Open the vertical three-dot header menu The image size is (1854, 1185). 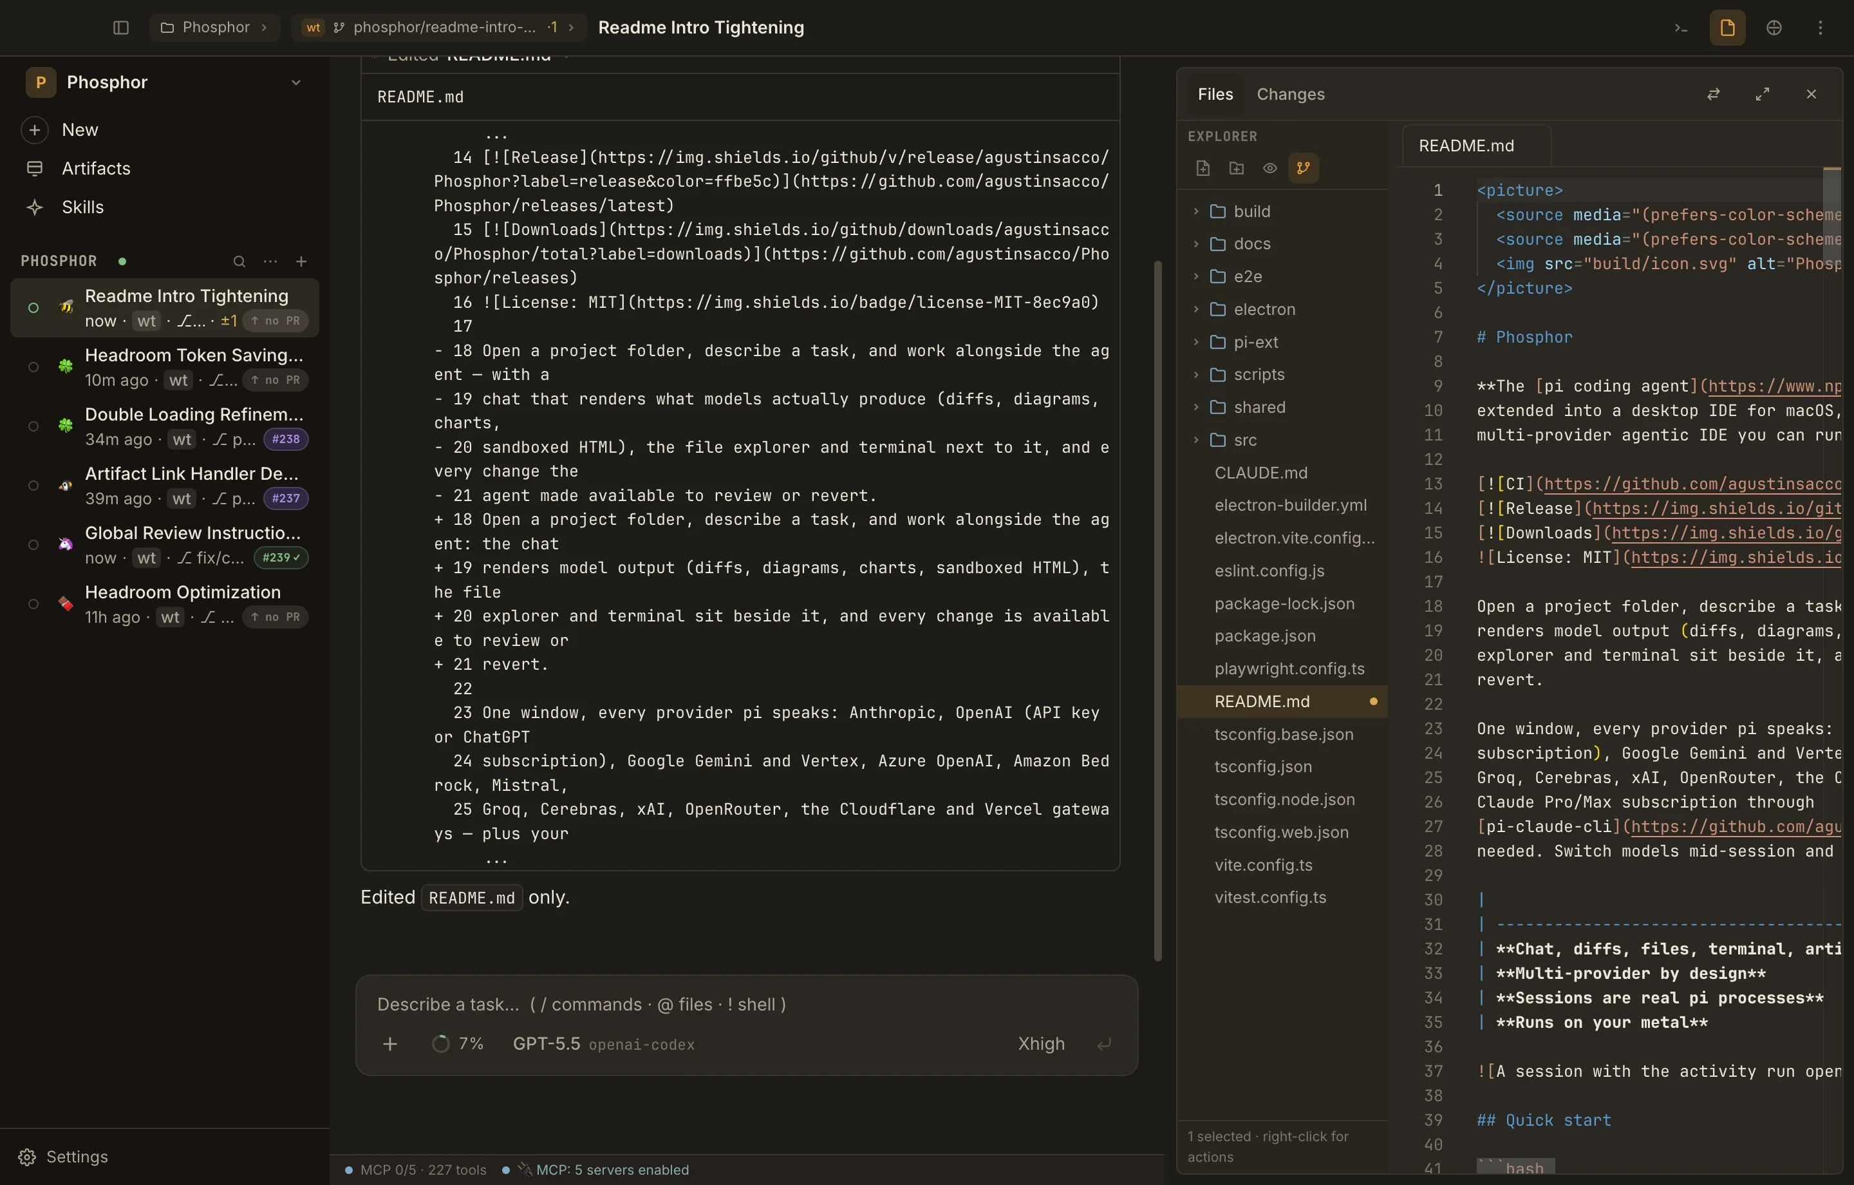[x=1820, y=28]
